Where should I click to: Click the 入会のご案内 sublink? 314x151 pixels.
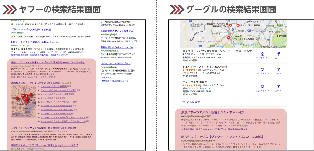[188, 129]
